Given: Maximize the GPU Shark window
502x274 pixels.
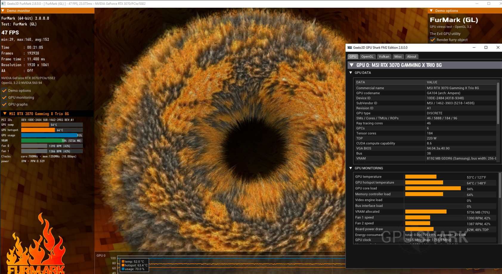Looking at the screenshot, I should [486, 47].
